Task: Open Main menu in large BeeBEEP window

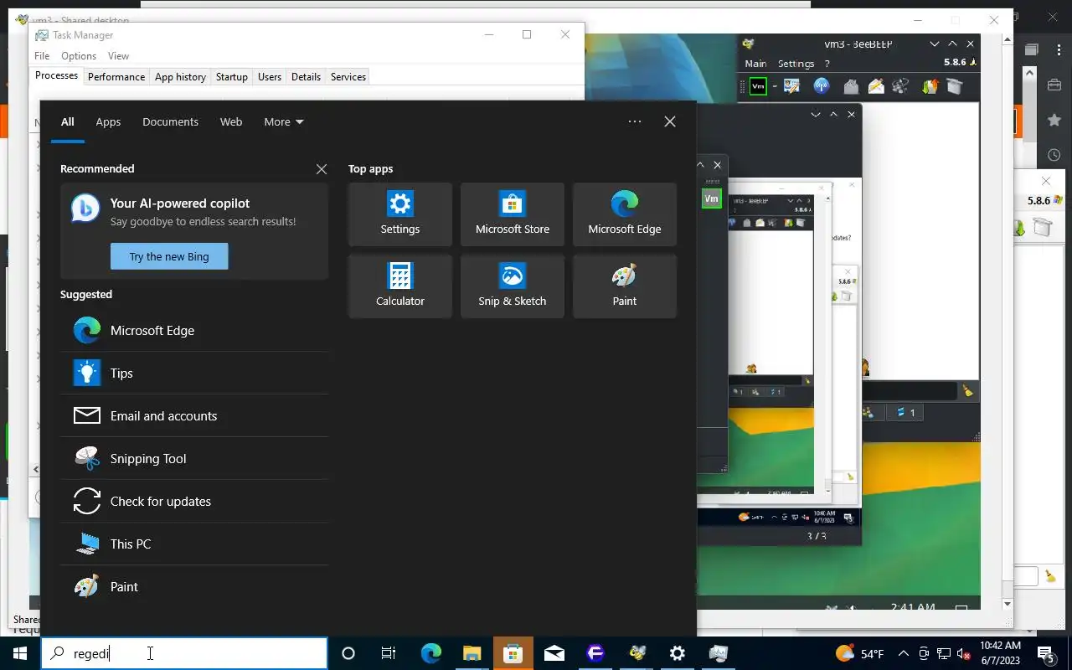Action: click(x=755, y=64)
